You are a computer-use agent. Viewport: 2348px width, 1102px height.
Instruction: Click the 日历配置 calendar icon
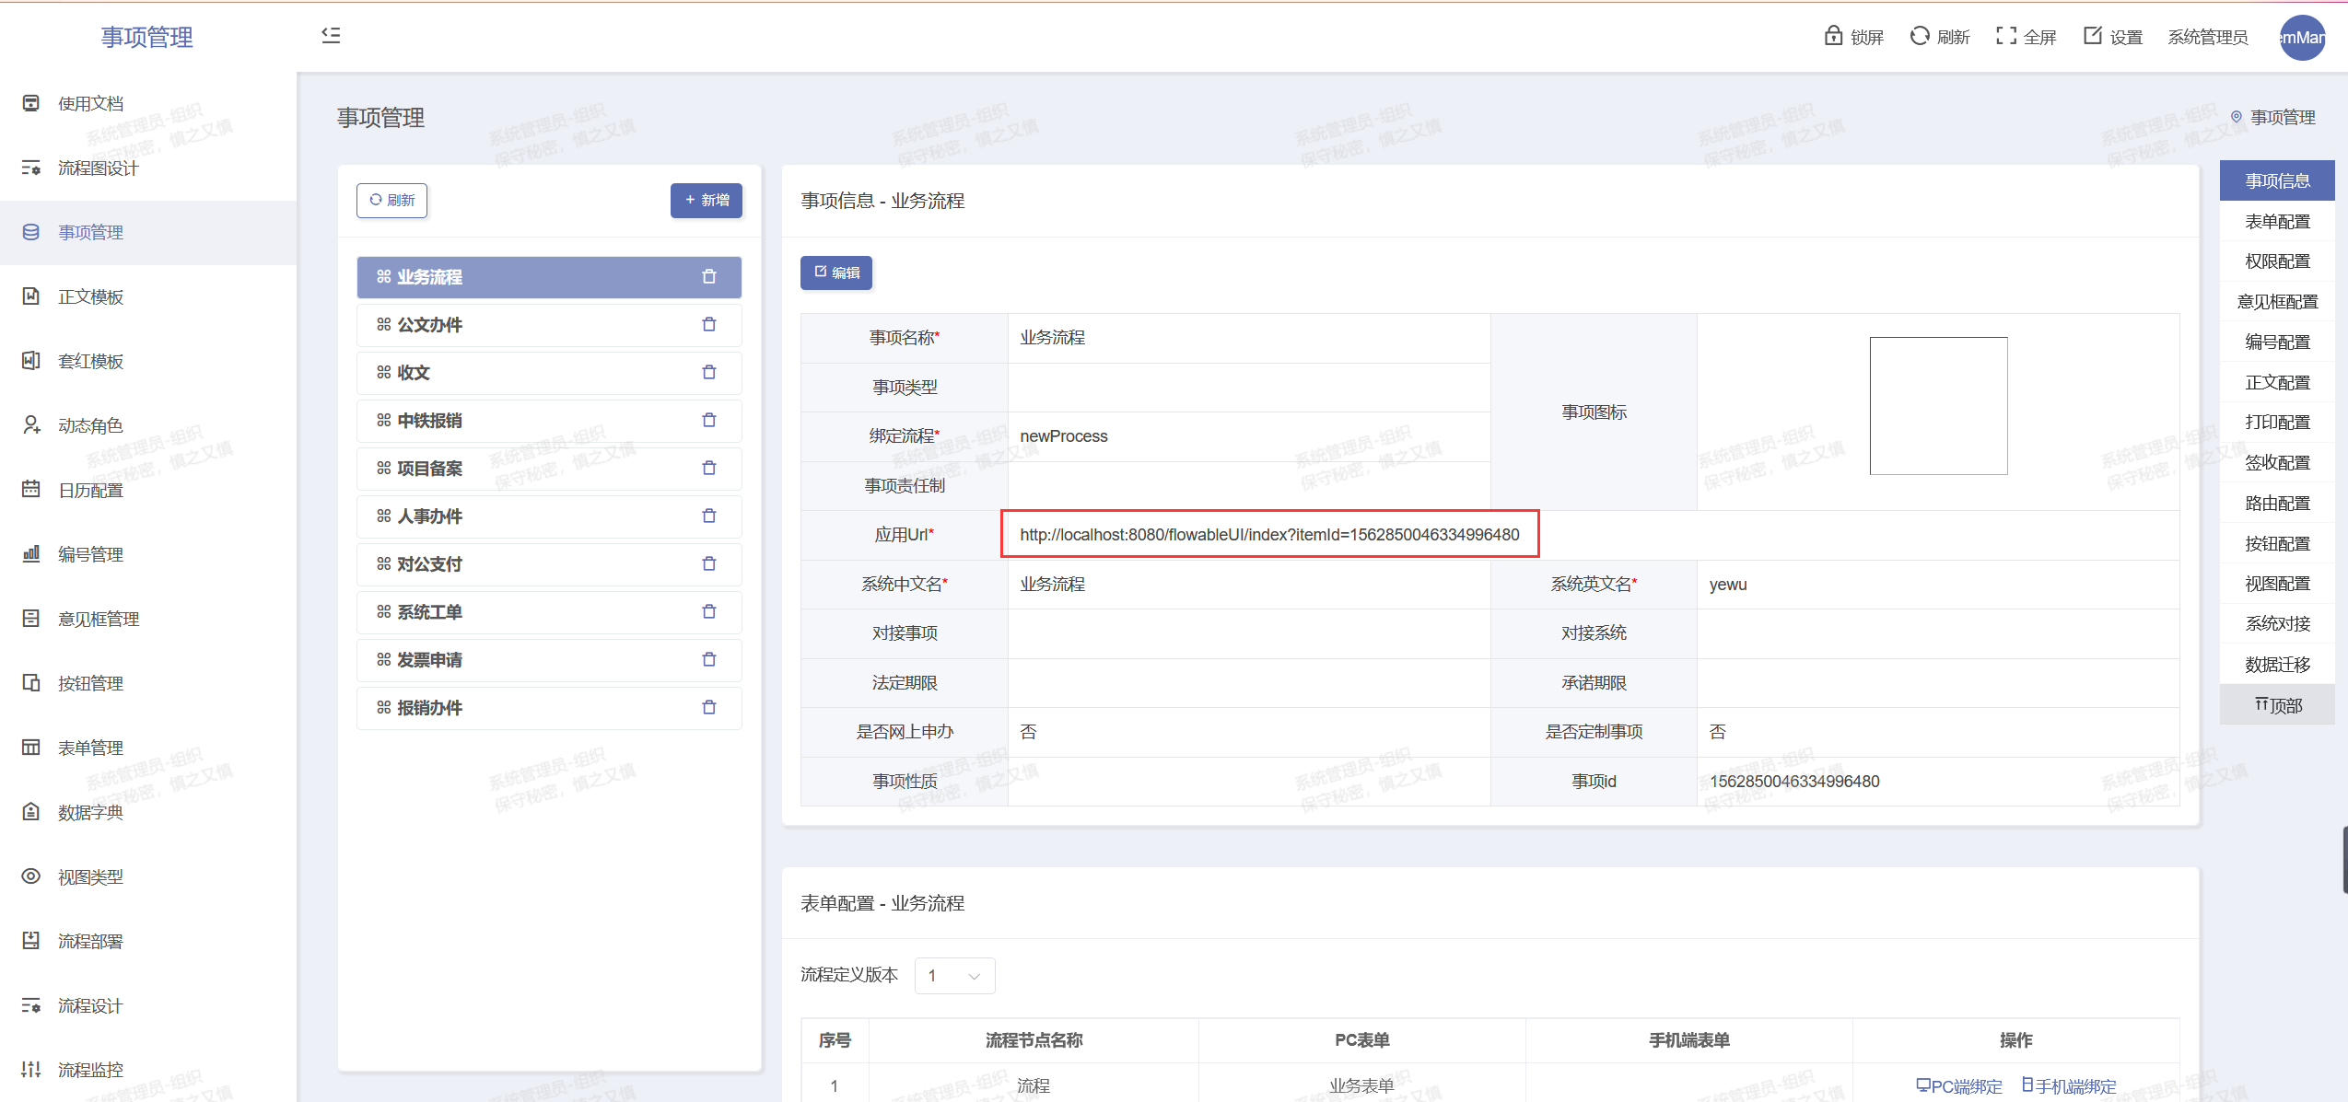point(31,490)
